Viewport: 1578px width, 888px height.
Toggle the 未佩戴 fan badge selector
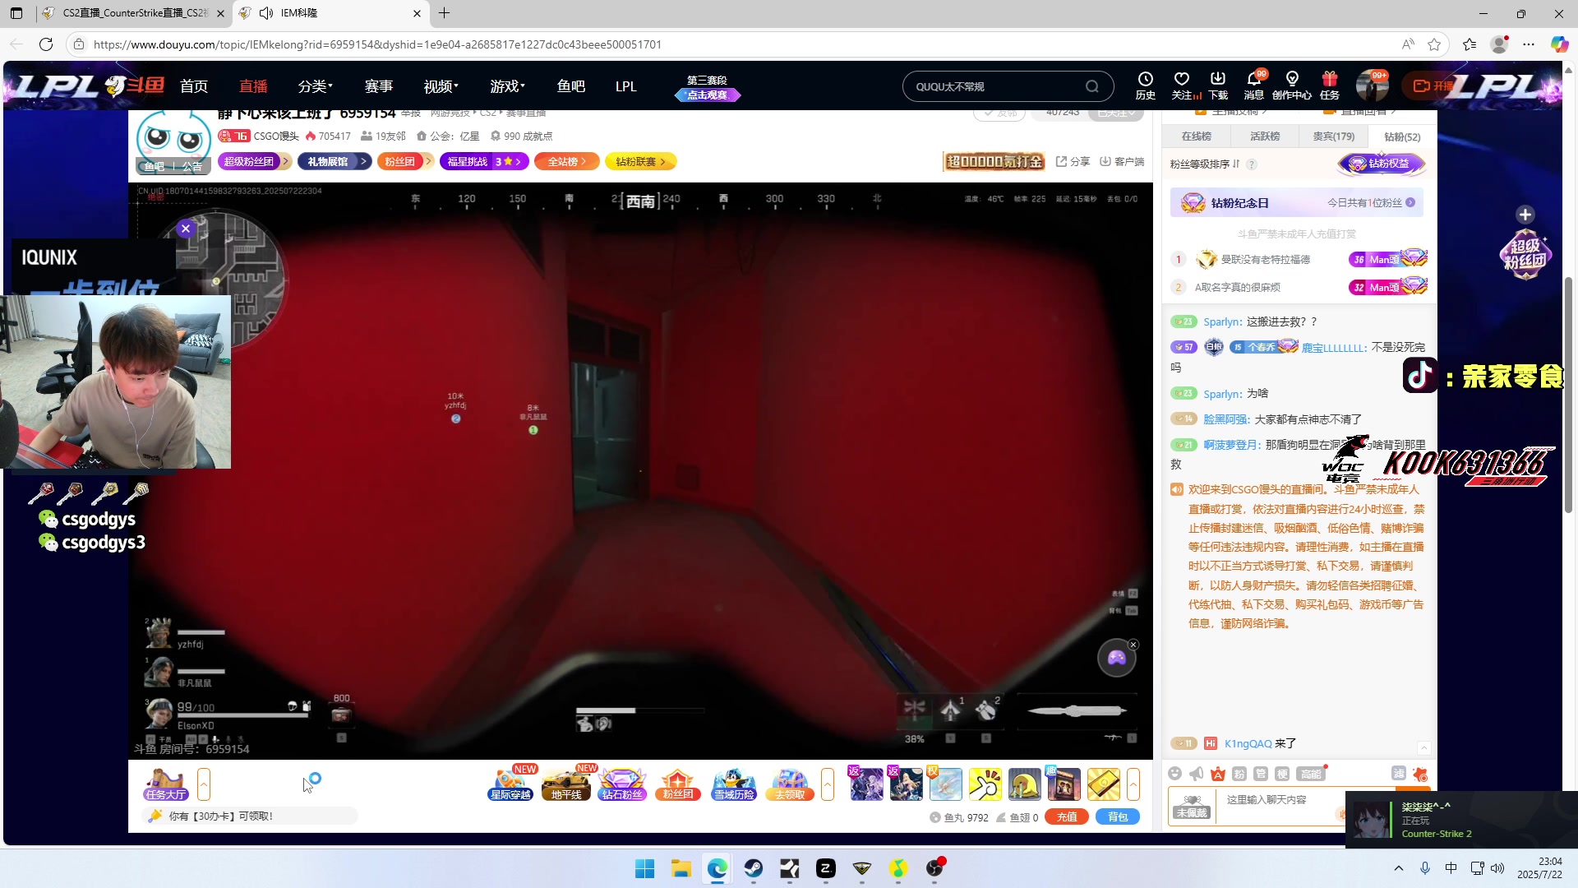click(1192, 806)
